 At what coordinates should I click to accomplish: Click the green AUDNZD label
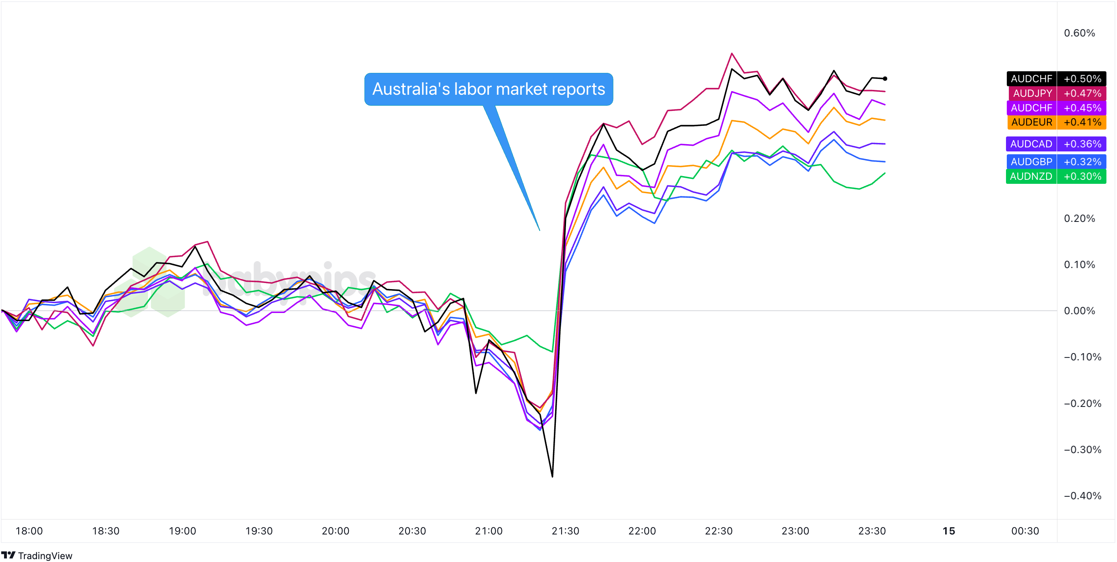pos(1031,177)
